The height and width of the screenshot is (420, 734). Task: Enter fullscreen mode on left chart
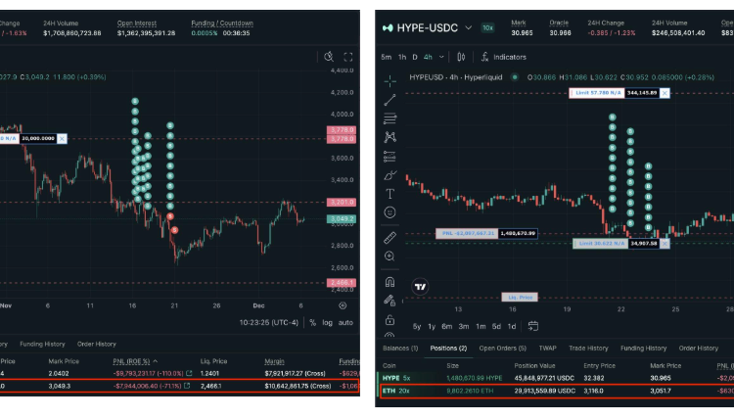347,57
